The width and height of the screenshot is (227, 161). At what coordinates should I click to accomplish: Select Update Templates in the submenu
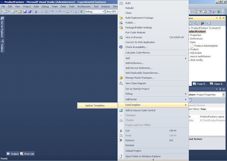pos(97,106)
